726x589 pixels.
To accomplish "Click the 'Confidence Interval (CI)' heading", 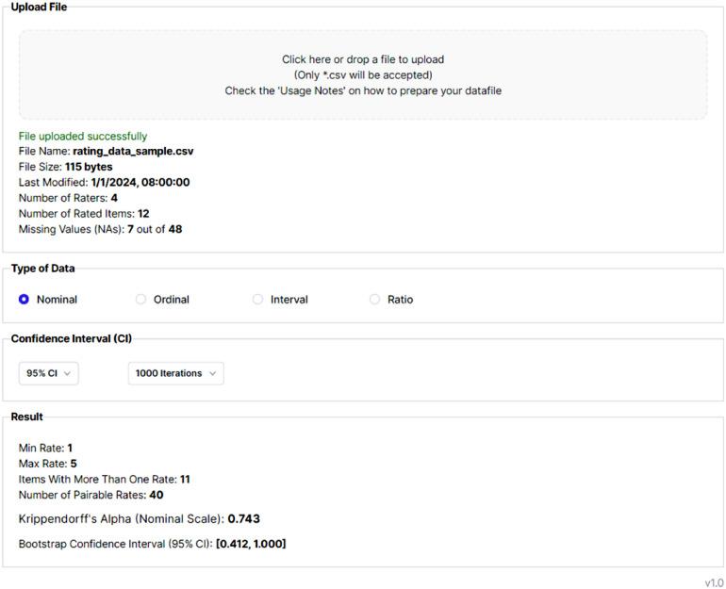I will click(x=72, y=339).
